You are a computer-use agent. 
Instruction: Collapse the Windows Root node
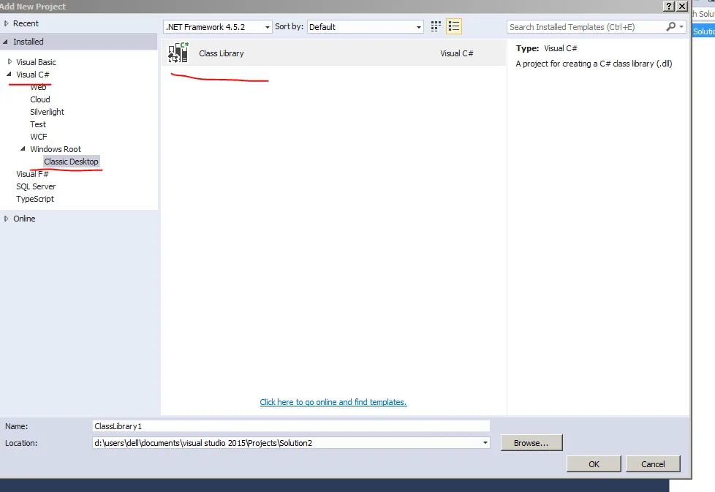[x=23, y=148]
